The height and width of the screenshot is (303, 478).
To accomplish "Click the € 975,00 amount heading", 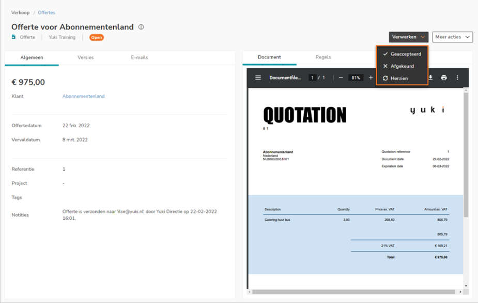I will tap(28, 82).
